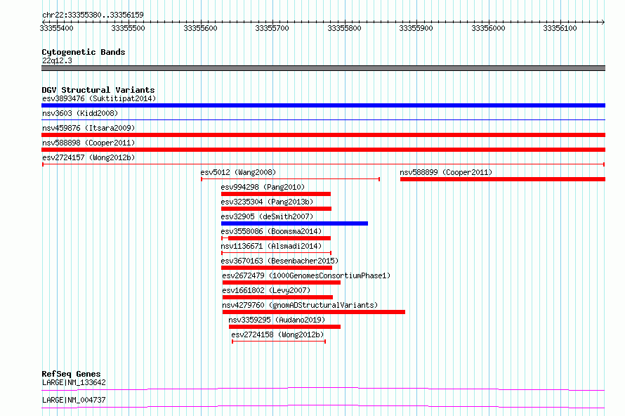
Task: Select the red nsv459876 variant bar
Action: [323, 135]
